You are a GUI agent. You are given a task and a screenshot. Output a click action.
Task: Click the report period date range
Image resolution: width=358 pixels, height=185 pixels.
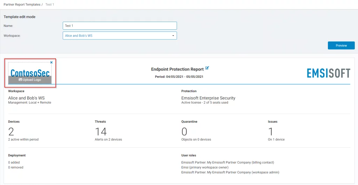179,77
